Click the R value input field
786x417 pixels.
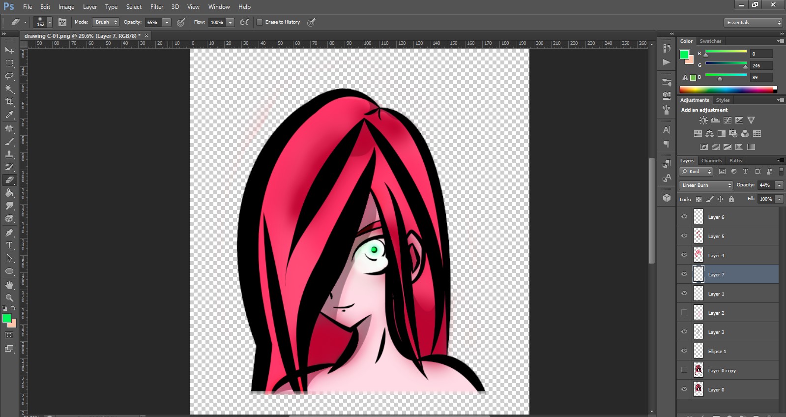pyautogui.click(x=761, y=54)
